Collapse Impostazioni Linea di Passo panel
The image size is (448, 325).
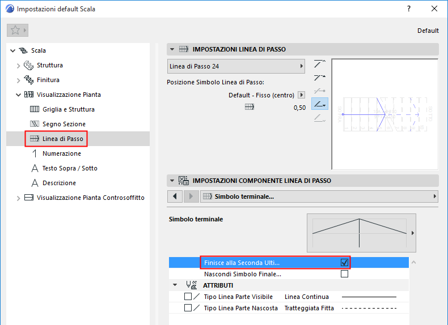click(172, 49)
